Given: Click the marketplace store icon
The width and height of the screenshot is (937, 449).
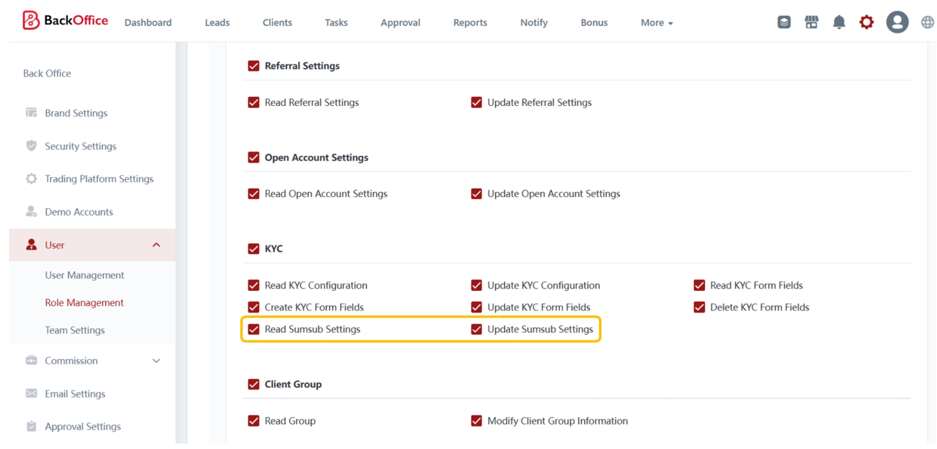Looking at the screenshot, I should pyautogui.click(x=811, y=22).
